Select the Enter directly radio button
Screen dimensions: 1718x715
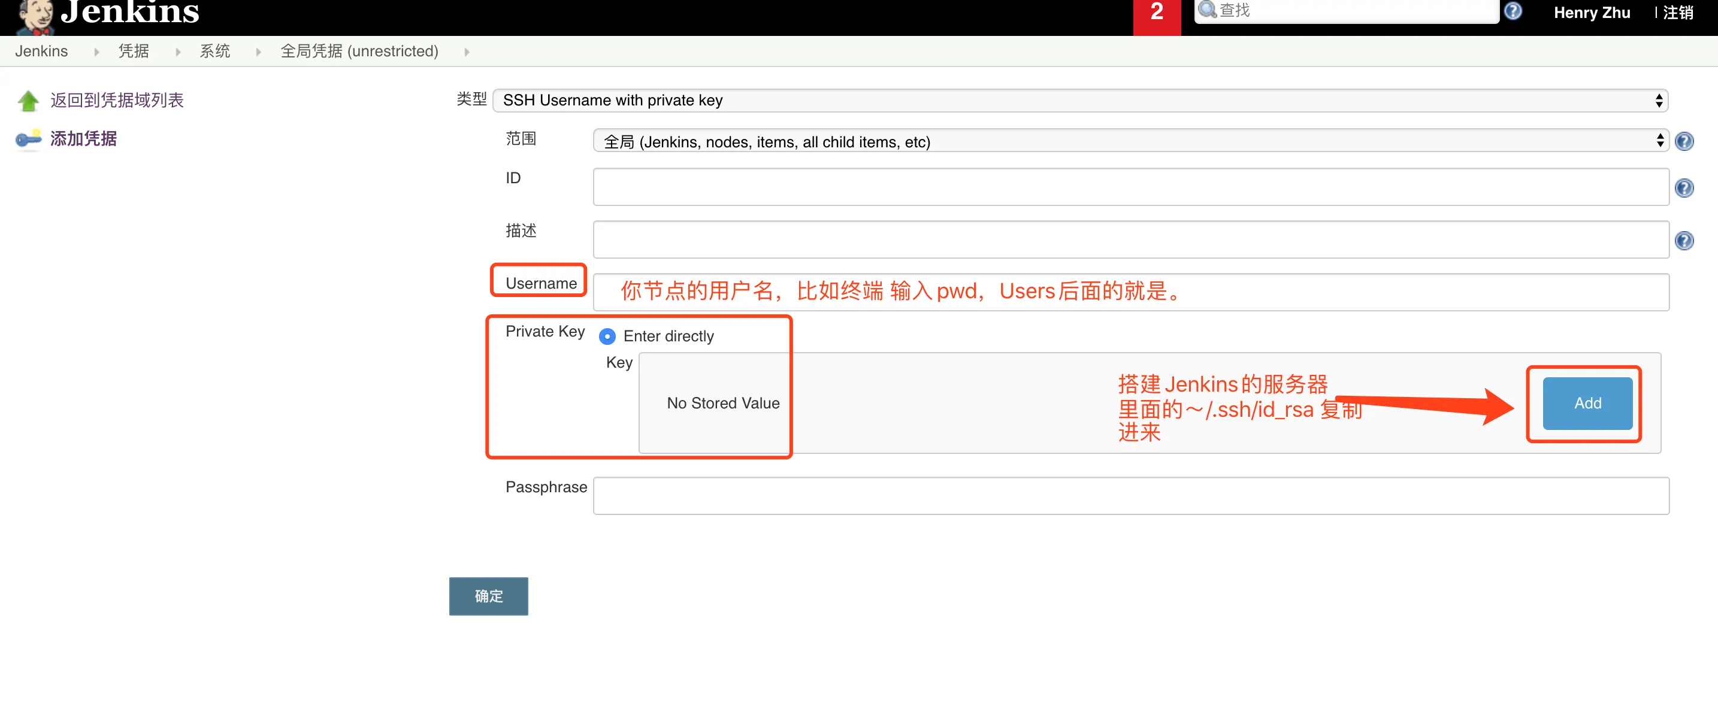coord(607,337)
